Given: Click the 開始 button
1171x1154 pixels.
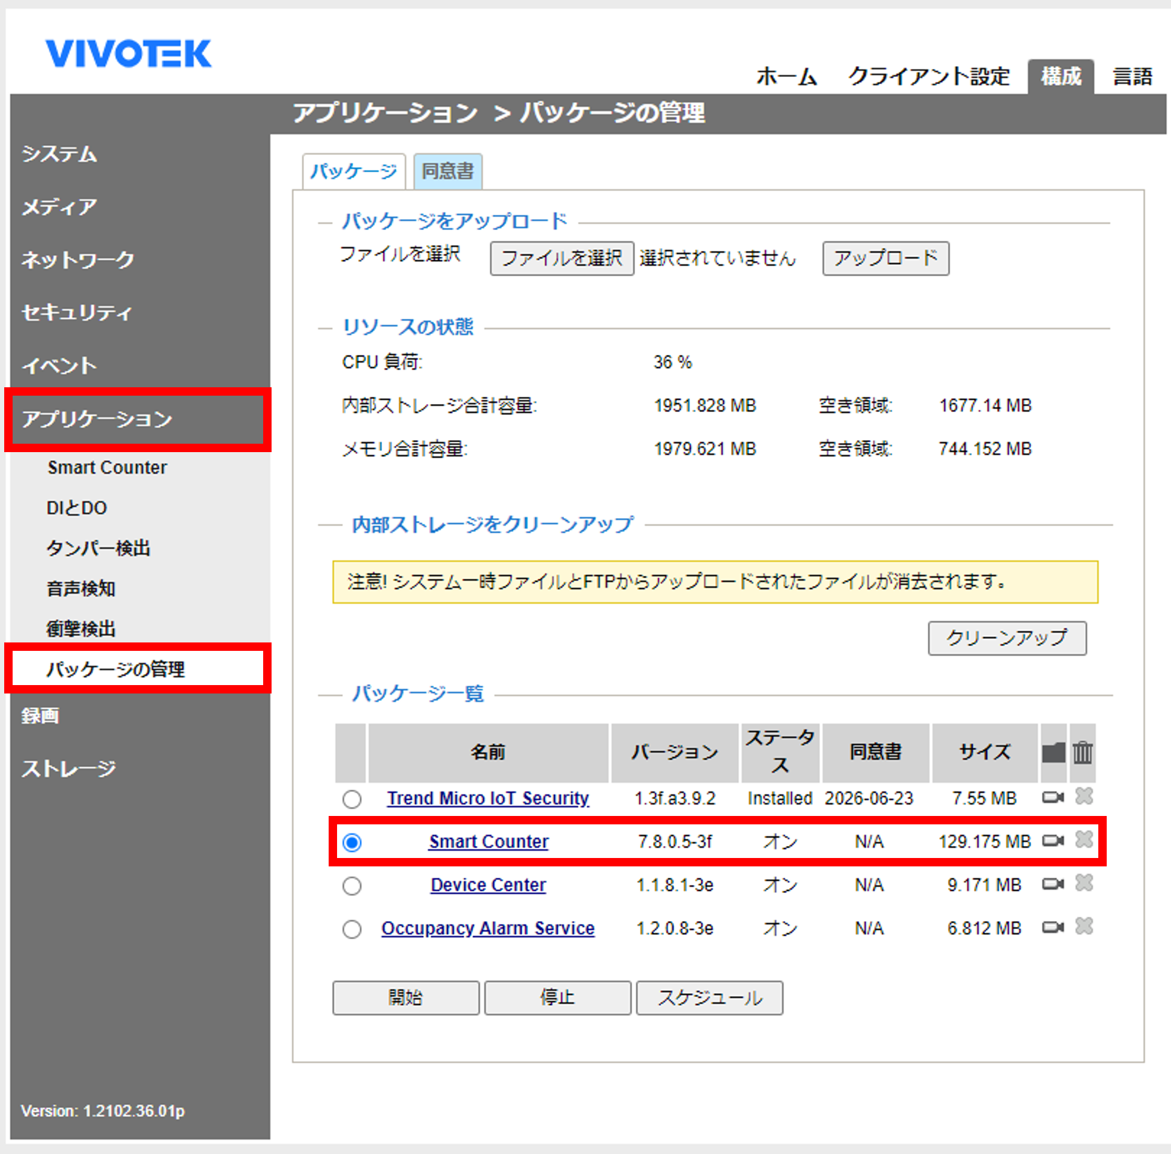Looking at the screenshot, I should click(x=406, y=998).
